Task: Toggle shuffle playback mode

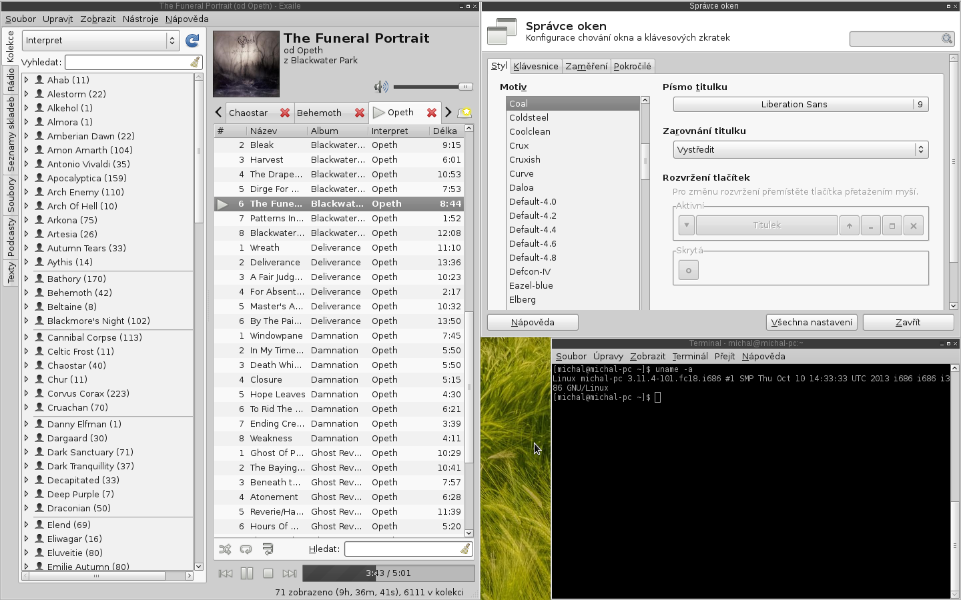Action: [x=225, y=549]
